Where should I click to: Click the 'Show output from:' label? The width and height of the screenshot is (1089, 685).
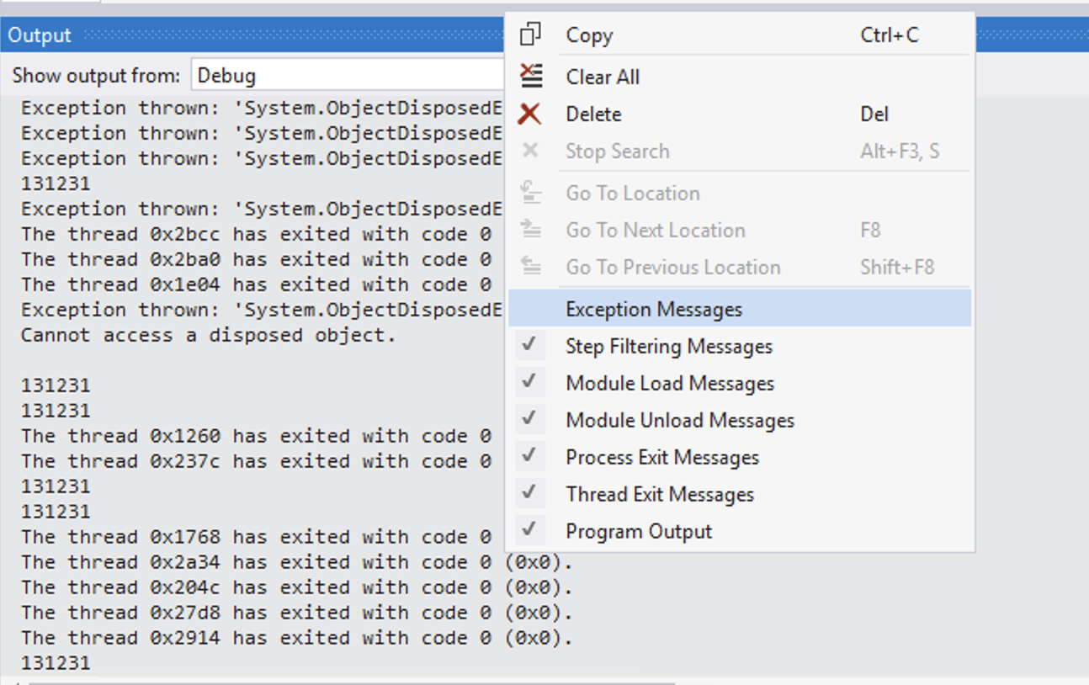coord(96,76)
